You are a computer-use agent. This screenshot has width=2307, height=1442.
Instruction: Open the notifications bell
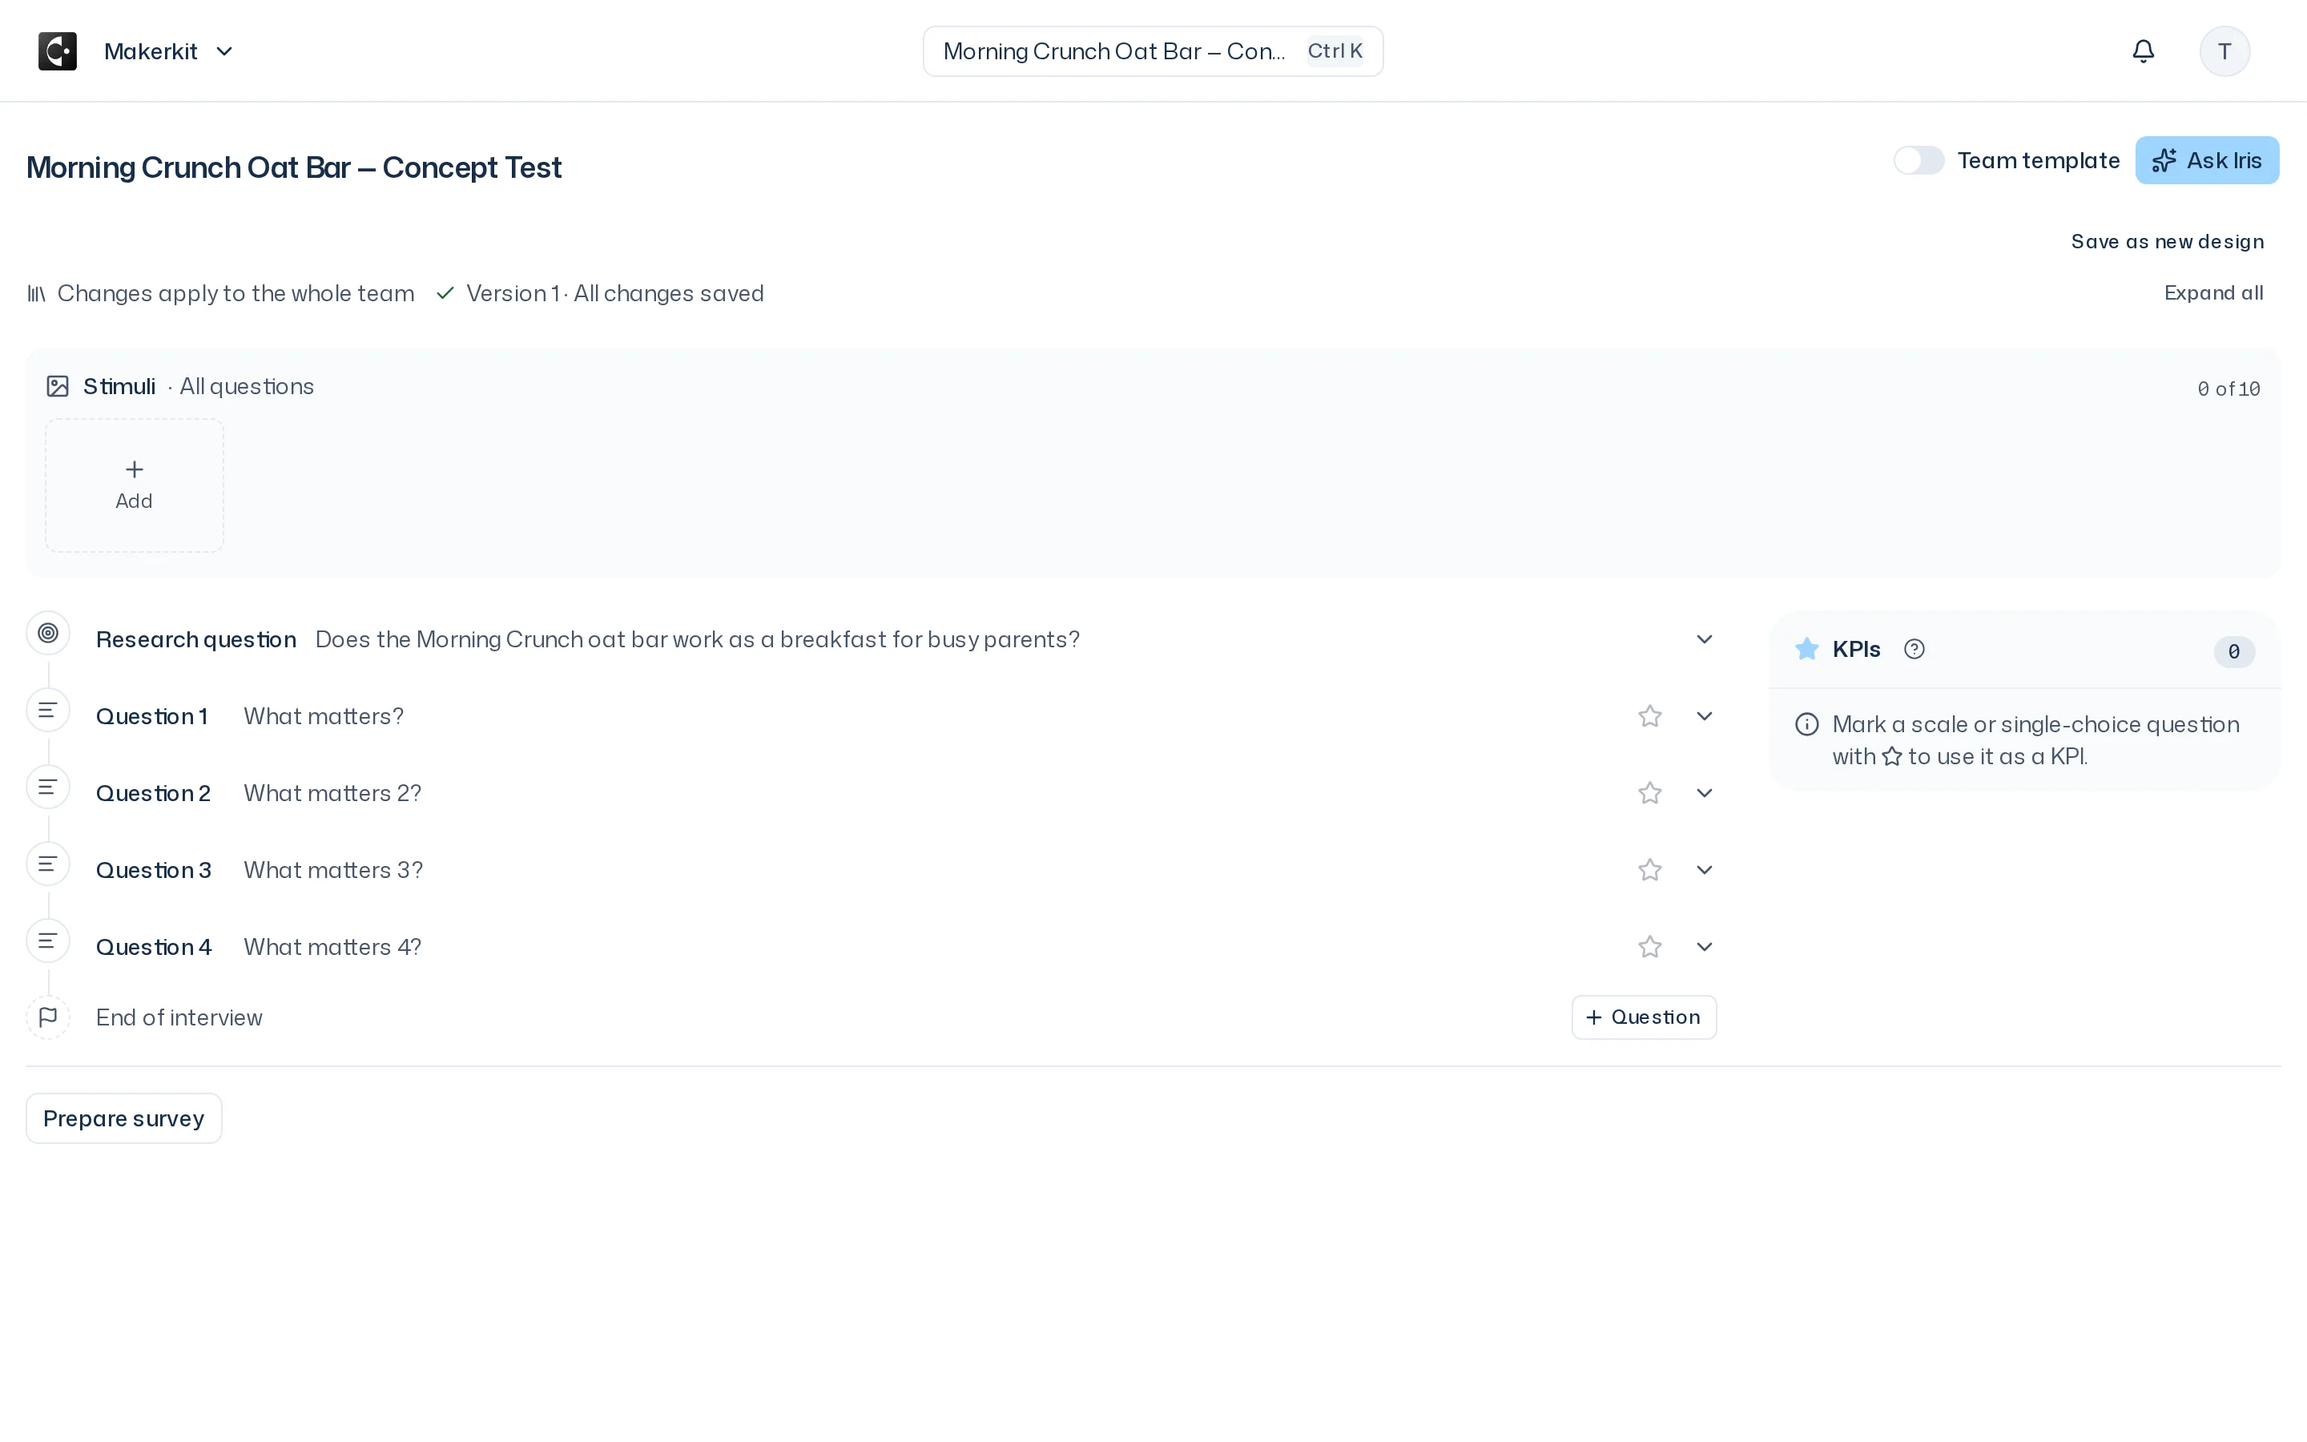point(2143,51)
